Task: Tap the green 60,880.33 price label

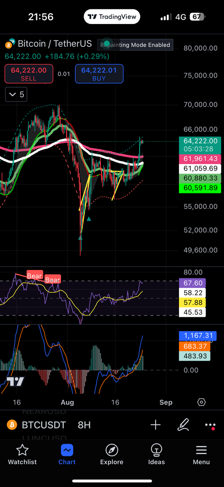Action: pyautogui.click(x=200, y=179)
